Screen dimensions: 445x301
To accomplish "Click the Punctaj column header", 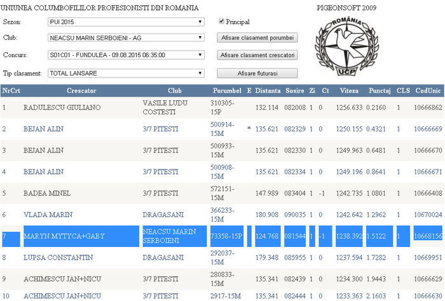I will 378,91.
